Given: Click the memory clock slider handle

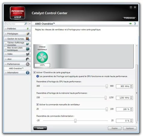Looking at the screenshot, I should [x=106, y=98].
